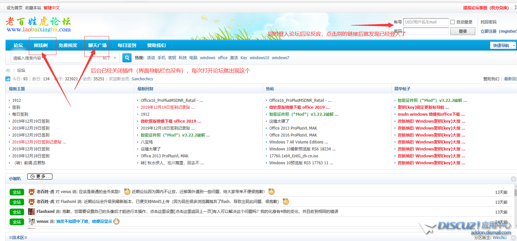
Task: Open latest topic 每日签到
Action: 20,114
